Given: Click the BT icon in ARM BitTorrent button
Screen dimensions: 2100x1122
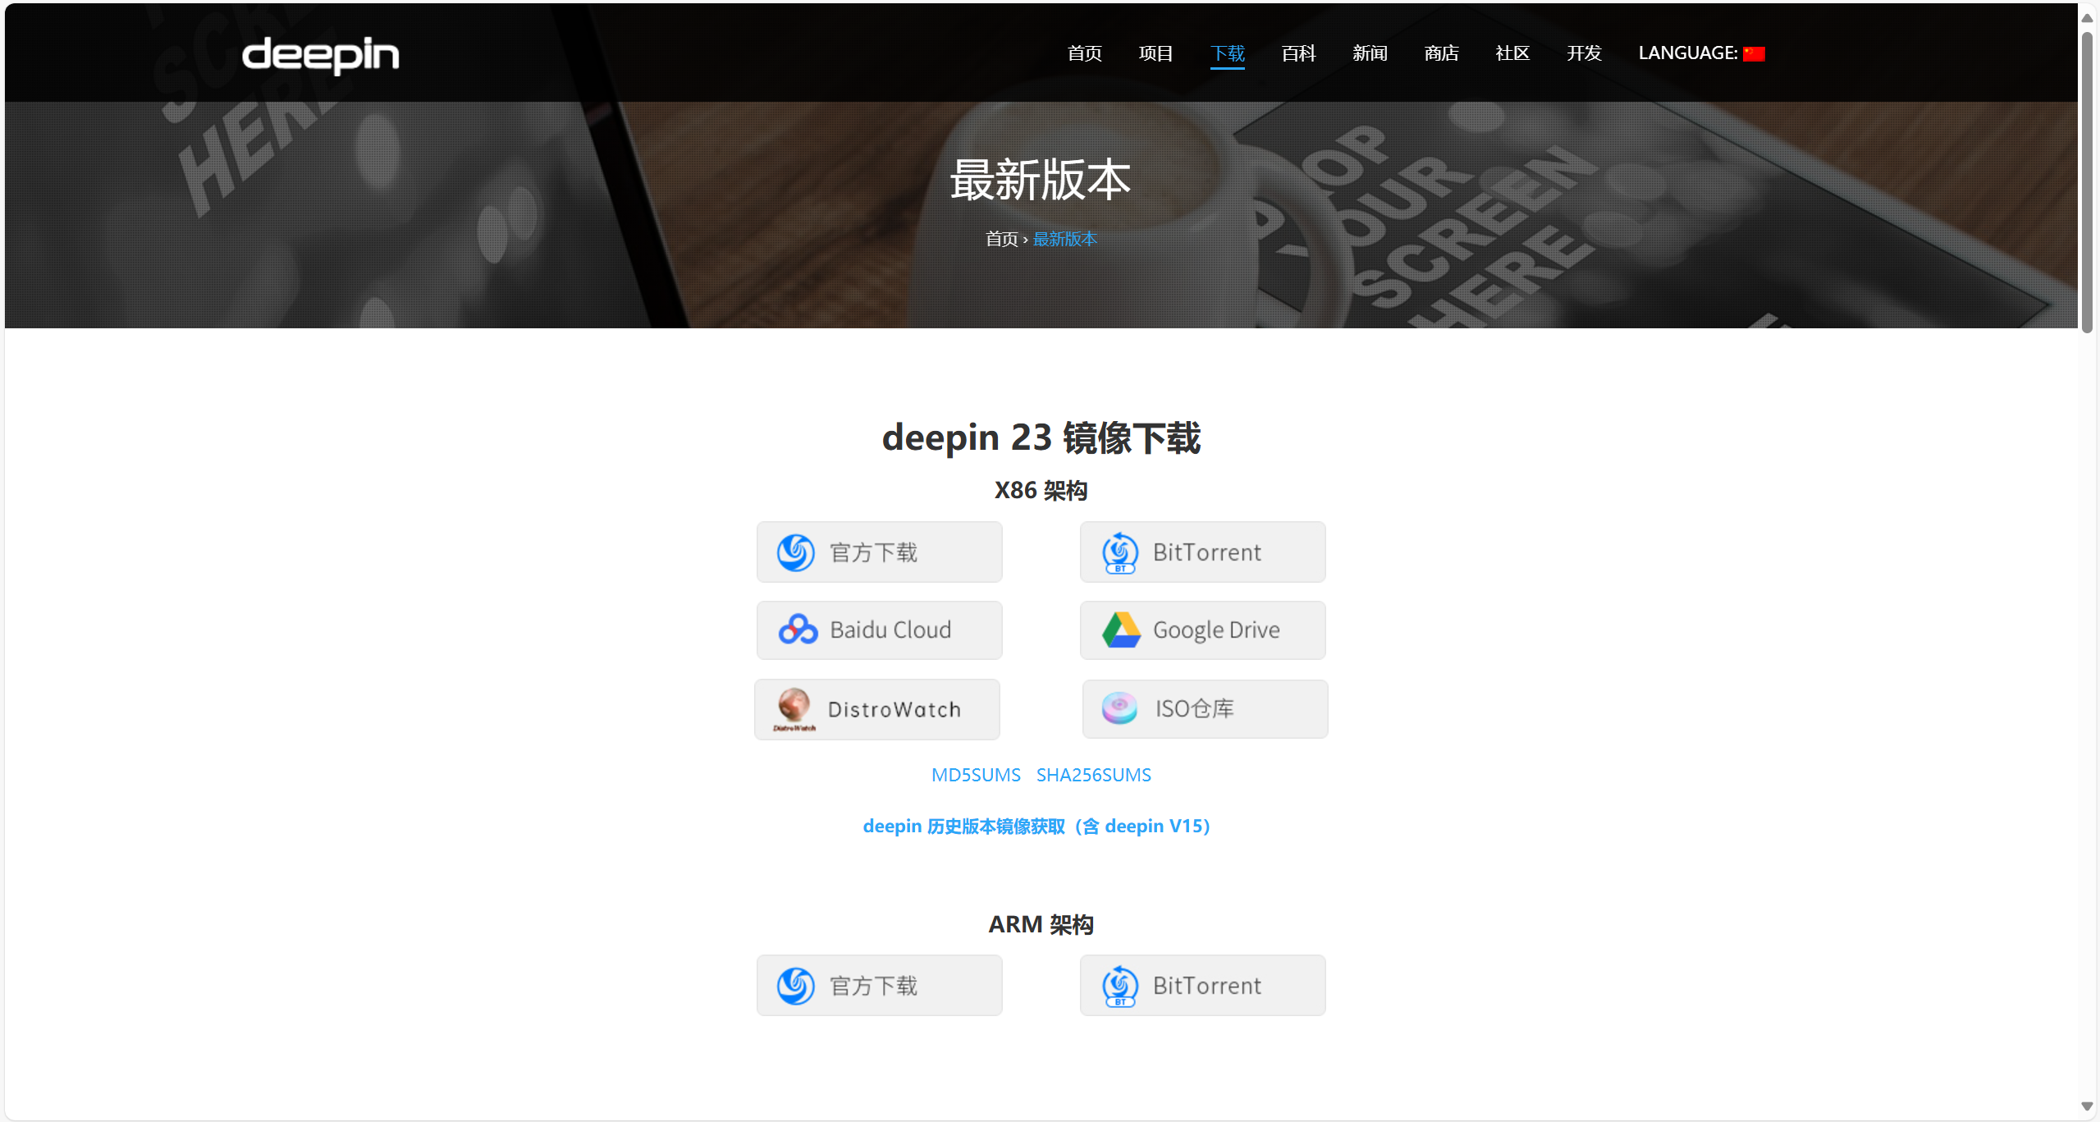Looking at the screenshot, I should (1120, 986).
